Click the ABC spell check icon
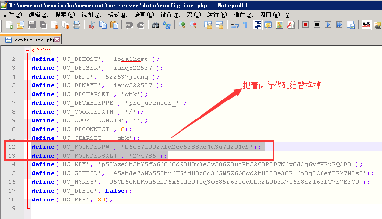The width and height of the screenshot is (382, 219). coord(366,25)
